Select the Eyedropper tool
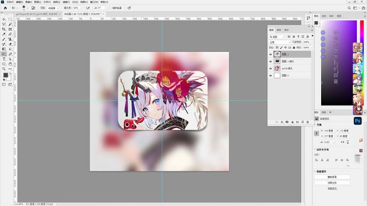The width and height of the screenshot is (367, 206). 4,34
